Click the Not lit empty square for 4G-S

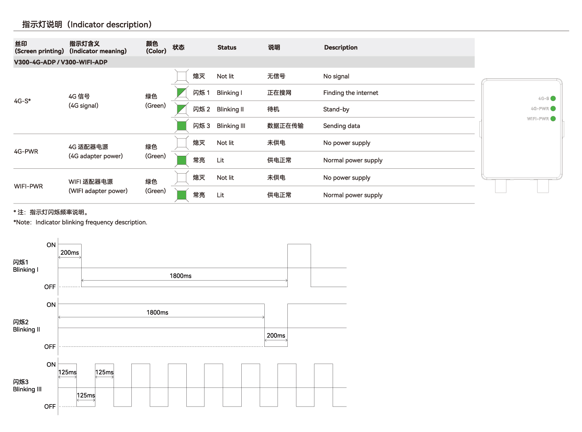pos(181,76)
